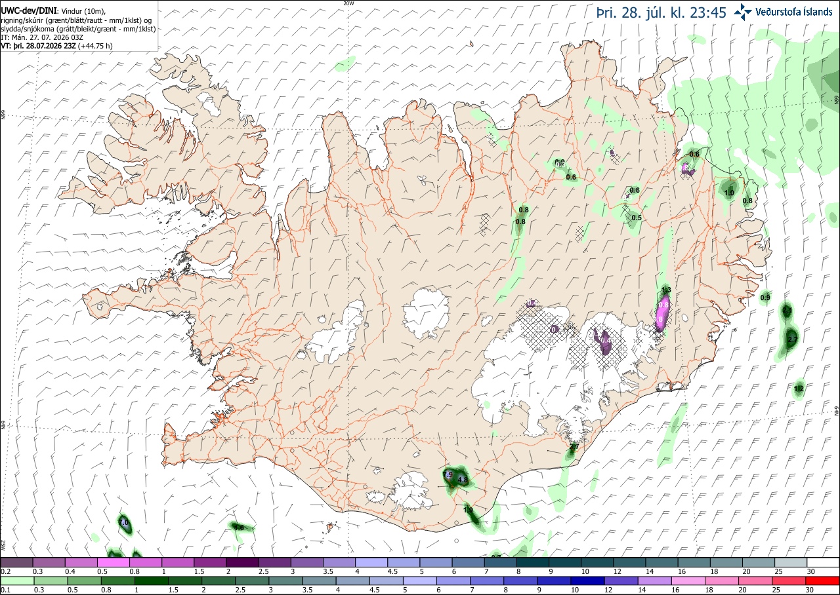This screenshot has width=840, height=595.
Task: Click the '1.6' precipitation value offshore southwest
Action: click(239, 528)
